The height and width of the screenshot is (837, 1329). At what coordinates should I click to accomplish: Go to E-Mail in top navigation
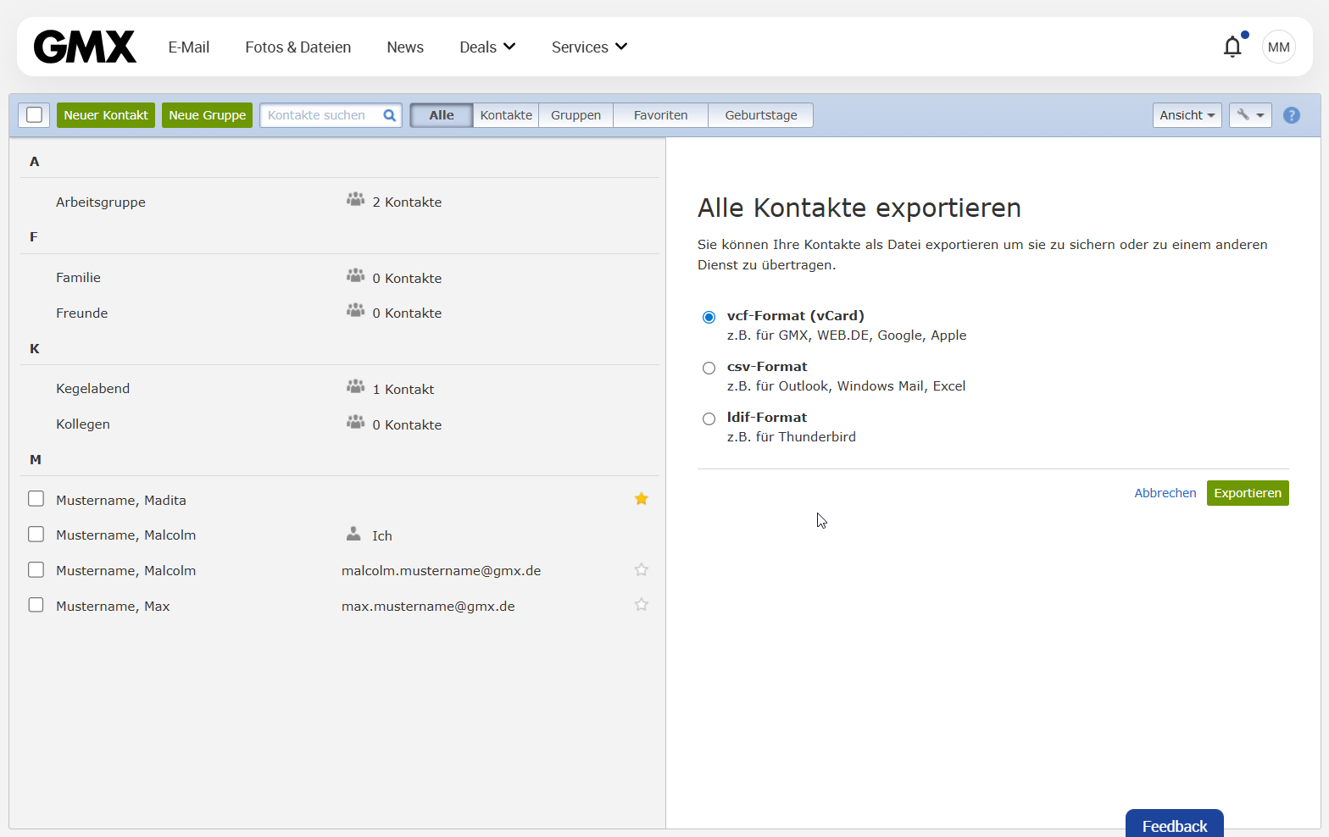tap(189, 47)
